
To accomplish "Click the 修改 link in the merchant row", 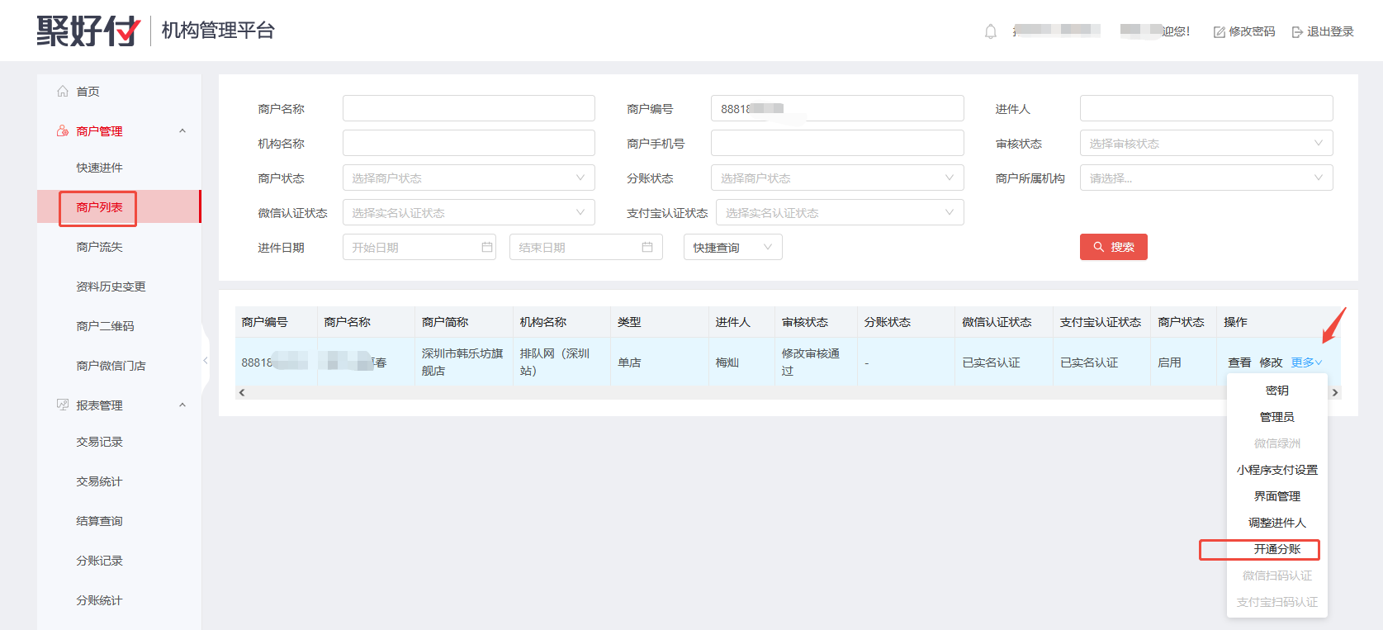I will 1271,362.
